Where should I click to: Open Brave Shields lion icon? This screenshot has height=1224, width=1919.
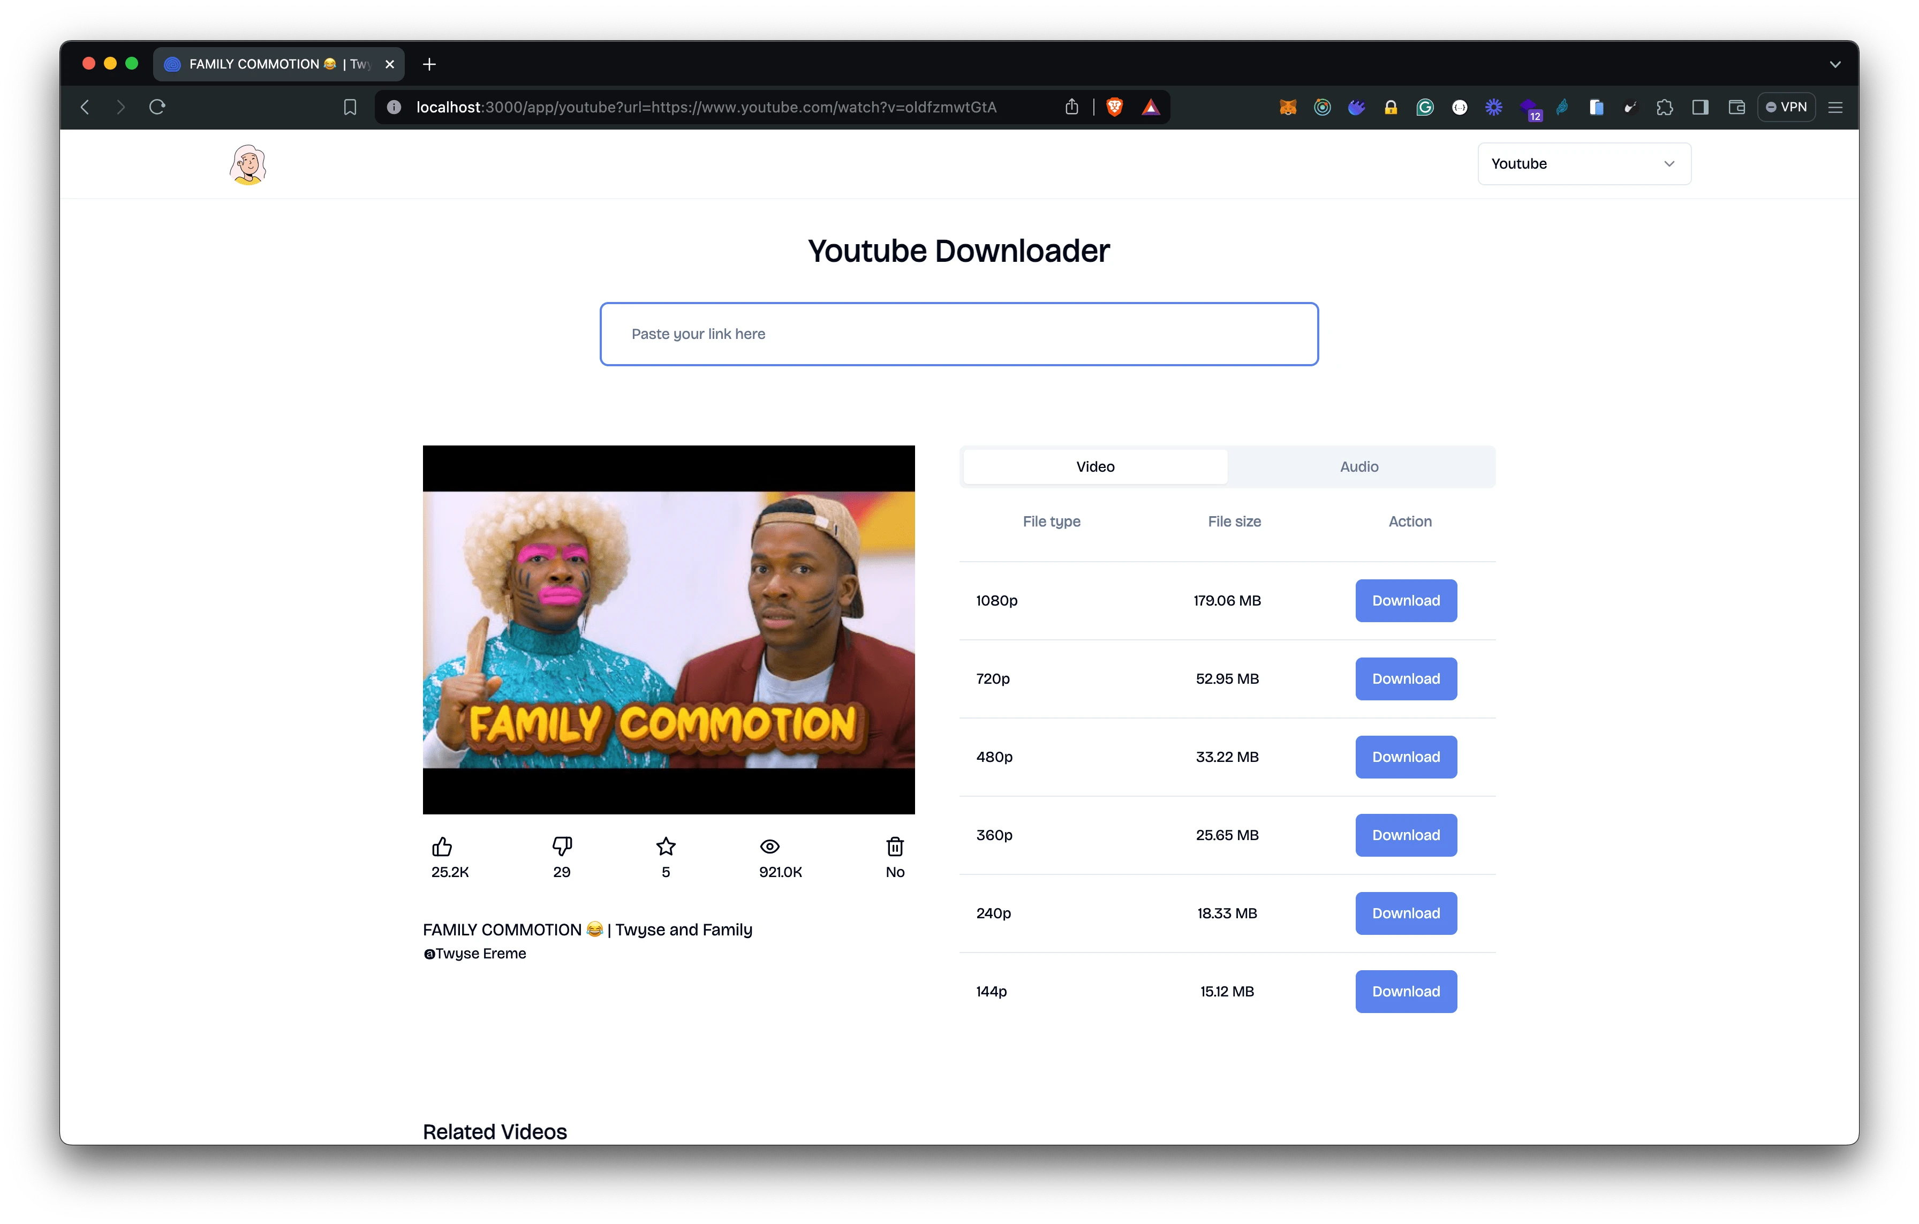pos(1114,107)
